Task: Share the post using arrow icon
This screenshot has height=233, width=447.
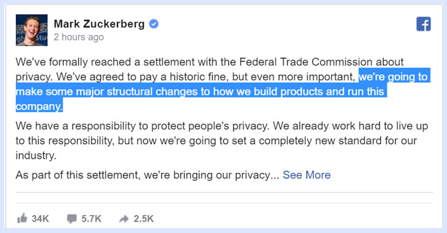Action: tap(124, 219)
